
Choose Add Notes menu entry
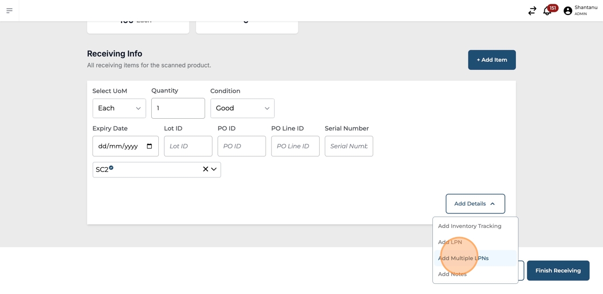pyautogui.click(x=452, y=274)
